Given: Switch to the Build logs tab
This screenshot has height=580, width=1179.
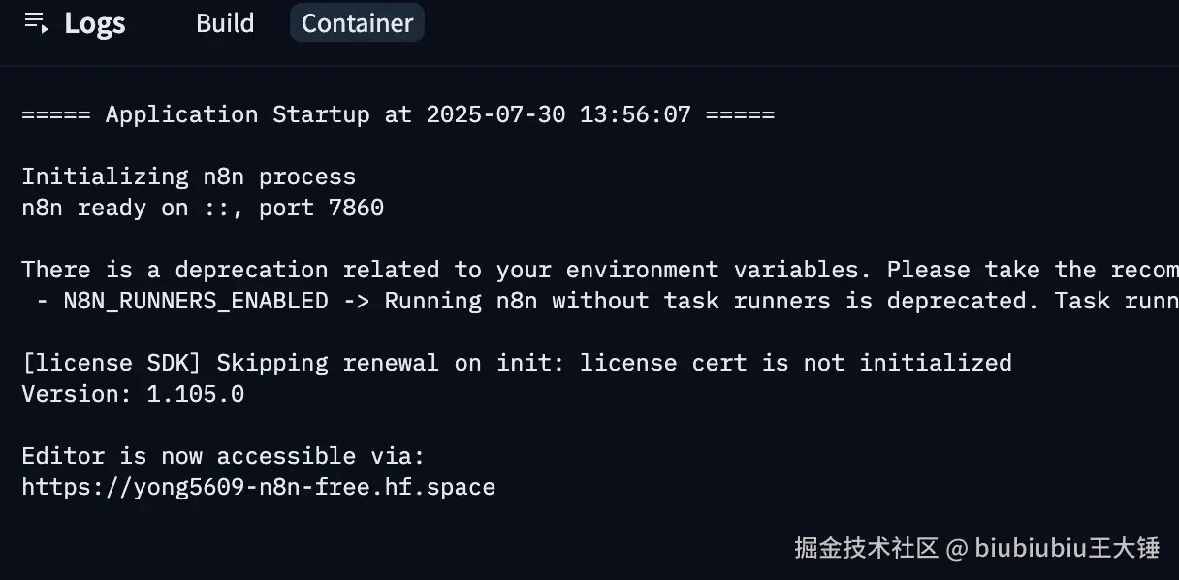Looking at the screenshot, I should (x=225, y=23).
